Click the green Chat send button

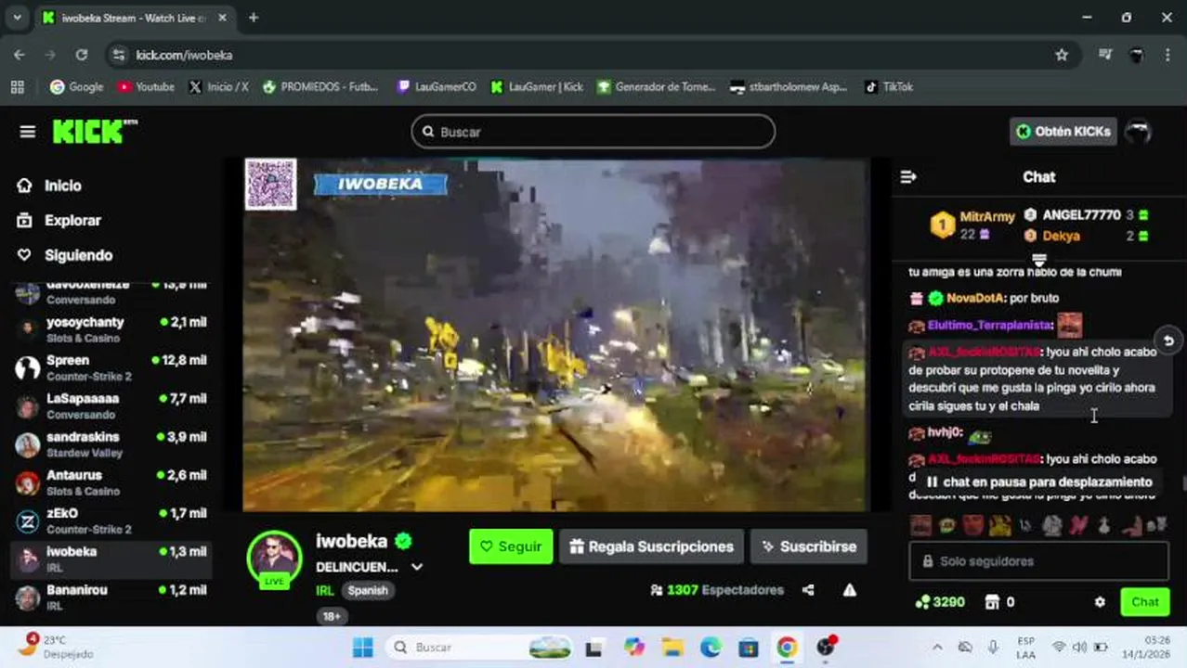pos(1144,602)
